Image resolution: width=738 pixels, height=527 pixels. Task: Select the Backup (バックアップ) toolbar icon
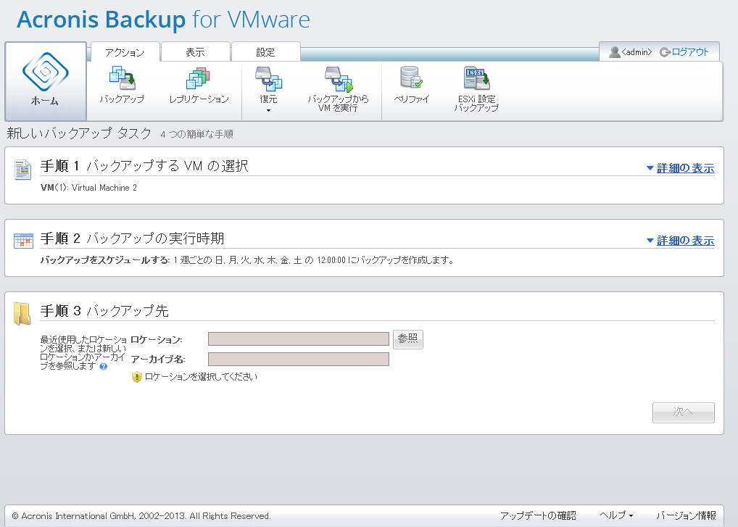122,78
